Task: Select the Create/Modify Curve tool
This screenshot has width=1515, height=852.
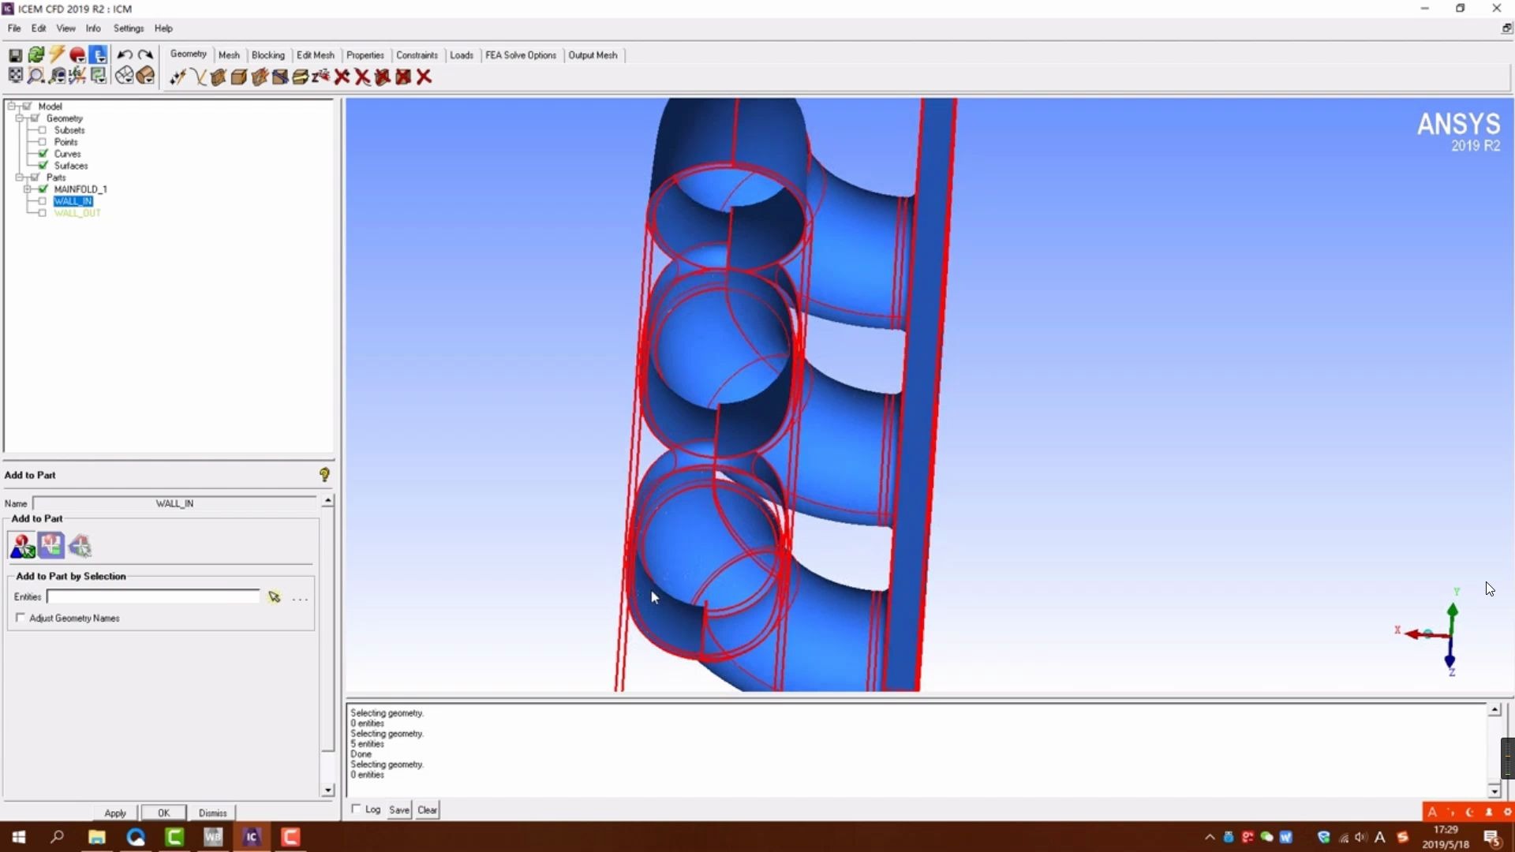Action: [x=198, y=77]
